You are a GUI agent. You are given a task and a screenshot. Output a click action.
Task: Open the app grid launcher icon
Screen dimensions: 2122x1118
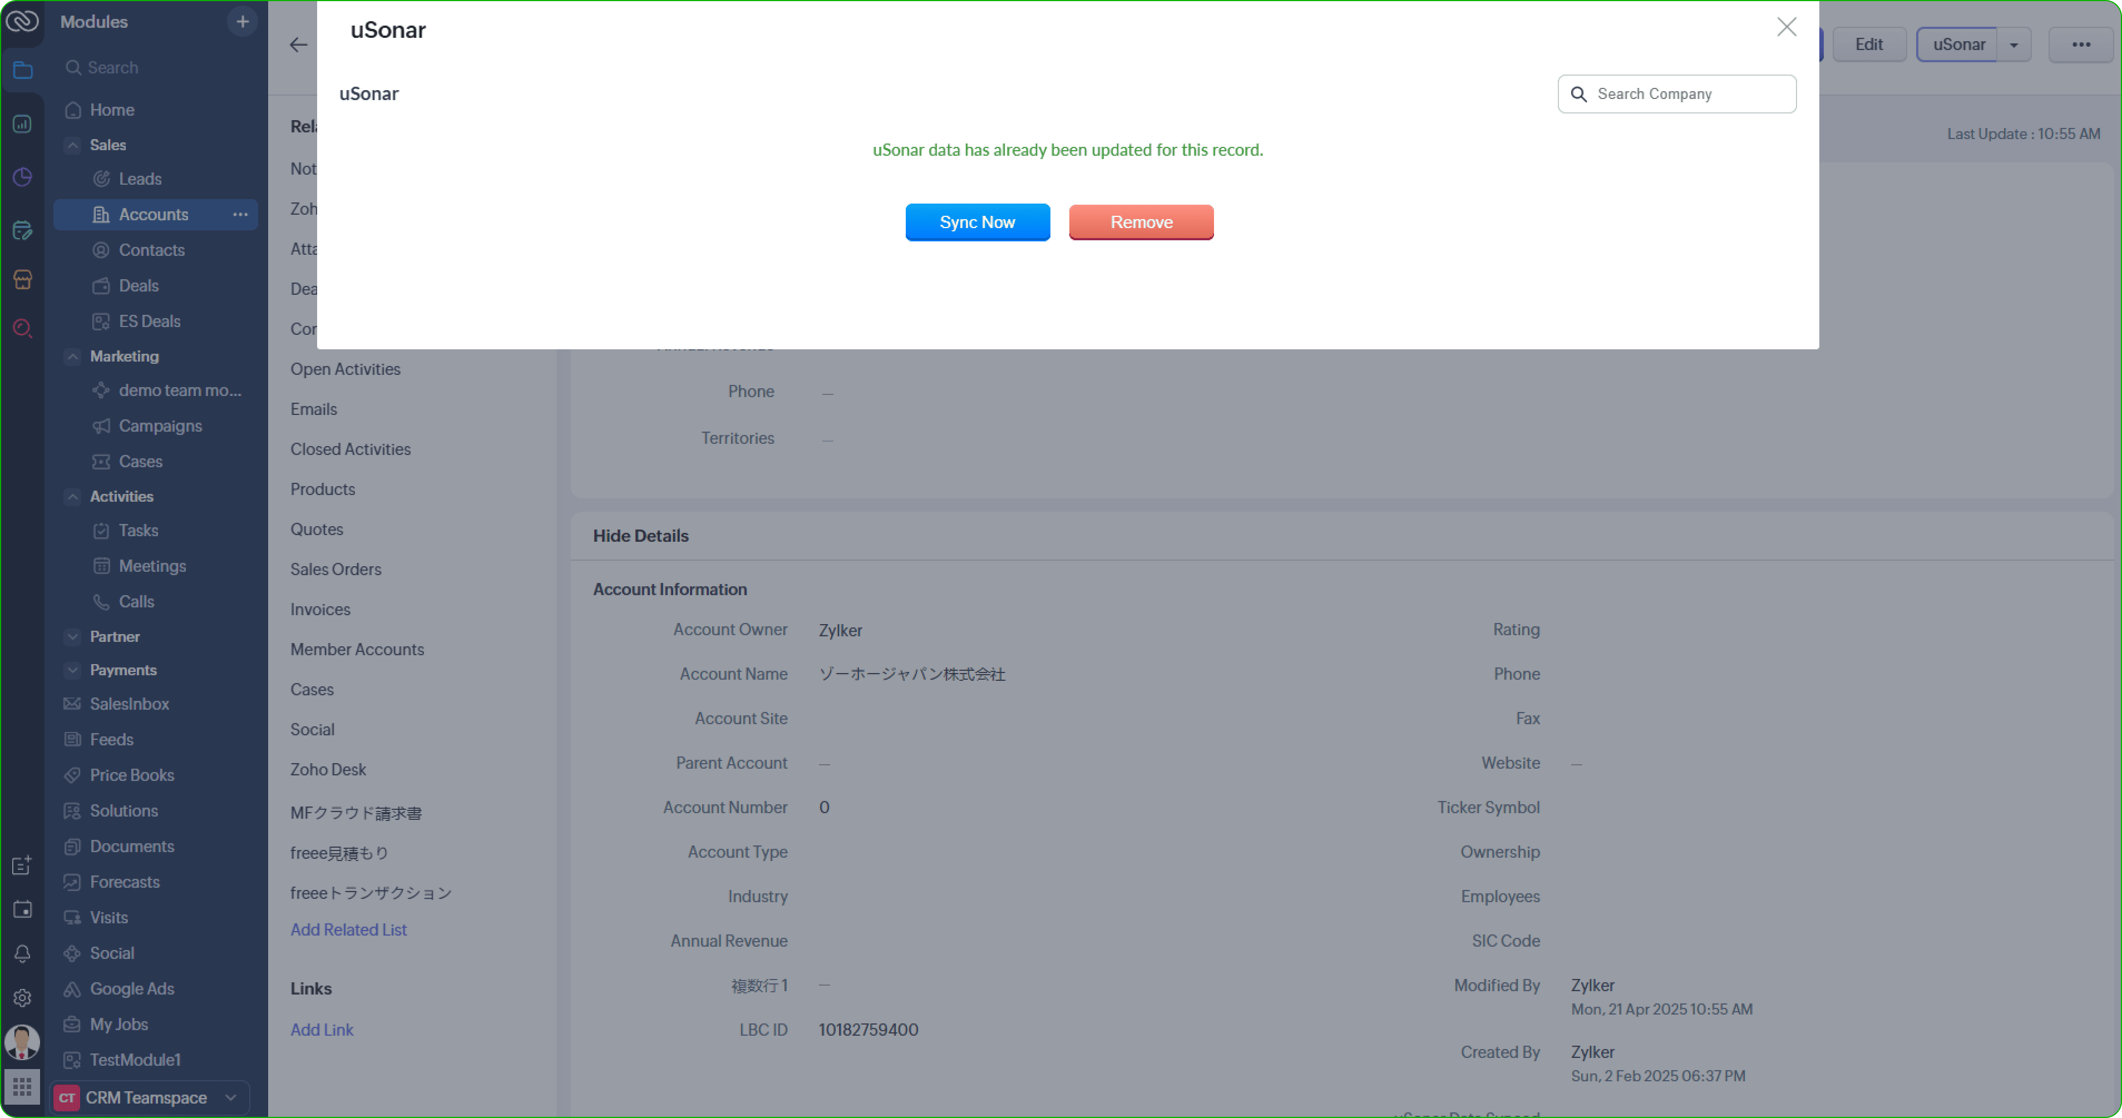point(22,1086)
